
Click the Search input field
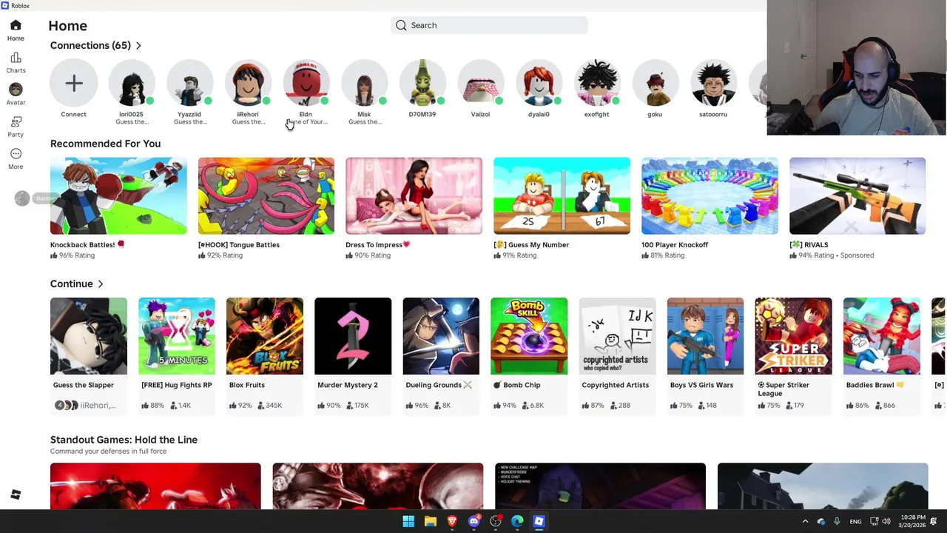click(489, 25)
